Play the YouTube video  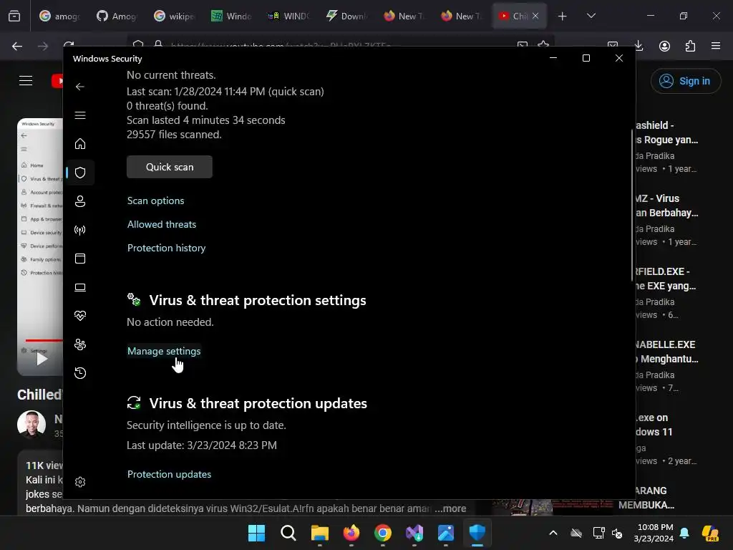point(42,360)
